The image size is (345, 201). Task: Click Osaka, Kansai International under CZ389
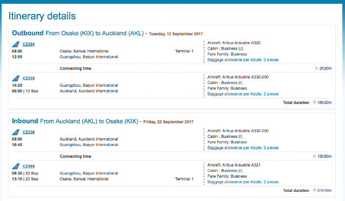tap(84, 179)
